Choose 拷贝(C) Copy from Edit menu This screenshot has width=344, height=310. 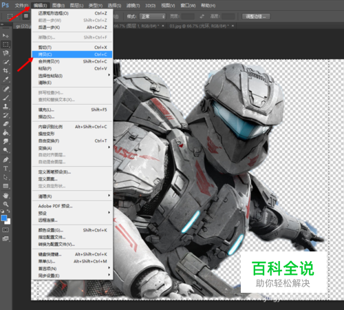coord(72,54)
